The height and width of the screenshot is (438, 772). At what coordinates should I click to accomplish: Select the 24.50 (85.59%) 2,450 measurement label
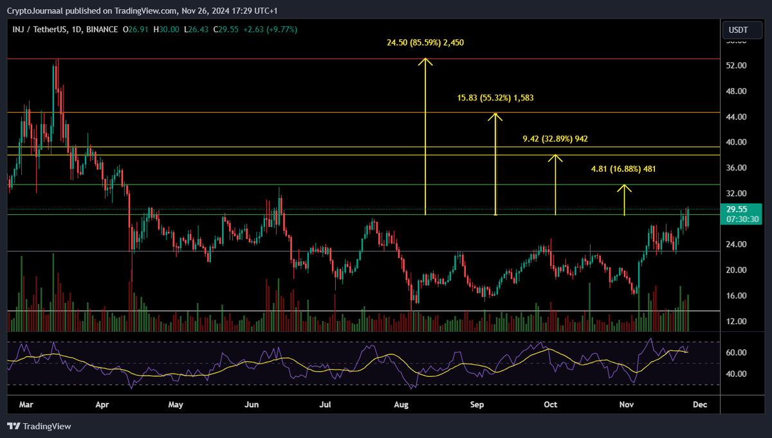coord(425,43)
